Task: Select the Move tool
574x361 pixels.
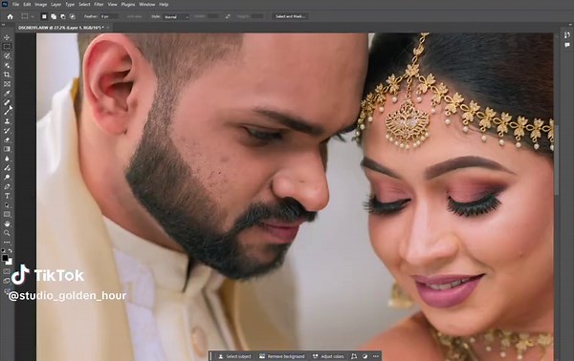Action: coord(7,37)
